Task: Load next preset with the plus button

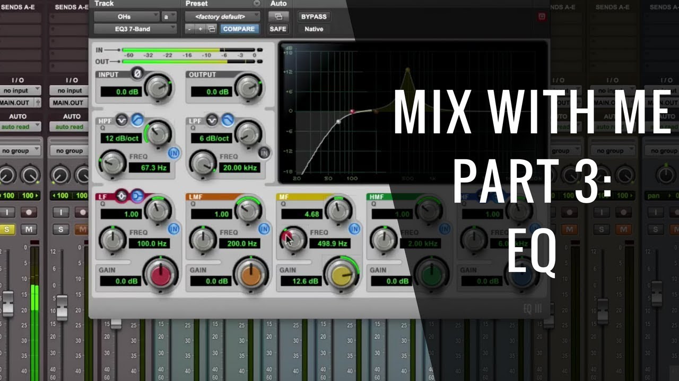Action: [201, 29]
